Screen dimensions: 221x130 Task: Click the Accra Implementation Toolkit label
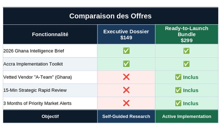pos(33,64)
